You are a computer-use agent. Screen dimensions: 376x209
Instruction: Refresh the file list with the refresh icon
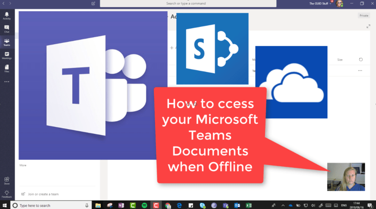point(360,59)
